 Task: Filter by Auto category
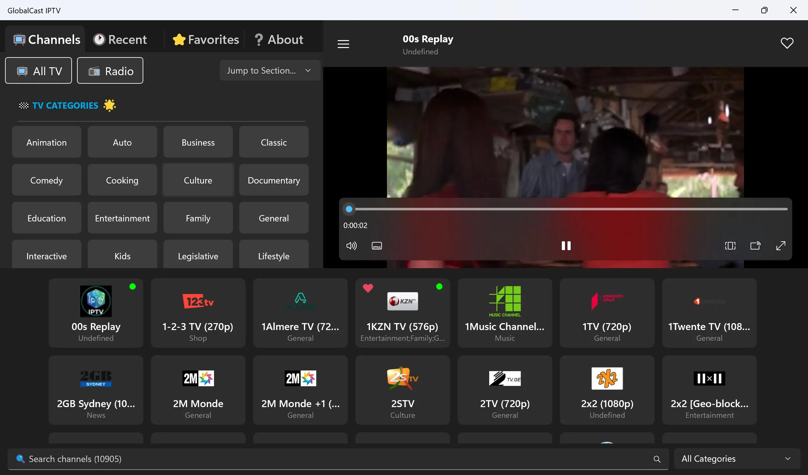122,142
